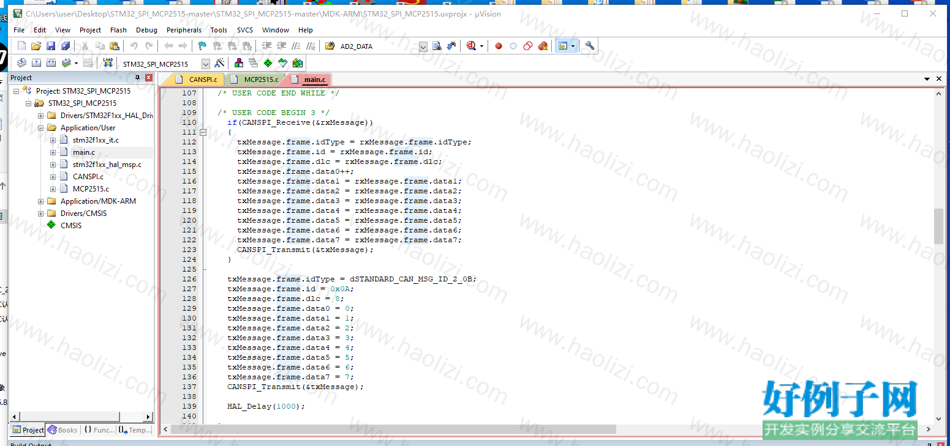
Task: Insert a breakpoint with red dot icon
Action: click(499, 46)
